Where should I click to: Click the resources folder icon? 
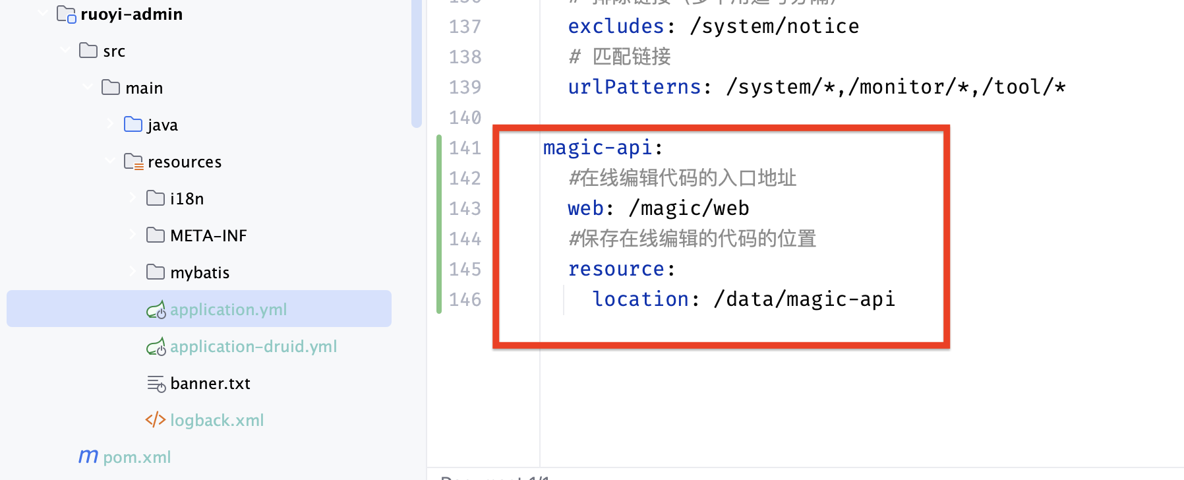(x=134, y=162)
